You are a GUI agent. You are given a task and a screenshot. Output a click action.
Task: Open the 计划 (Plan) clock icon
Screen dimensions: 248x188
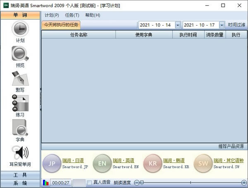[20, 30]
